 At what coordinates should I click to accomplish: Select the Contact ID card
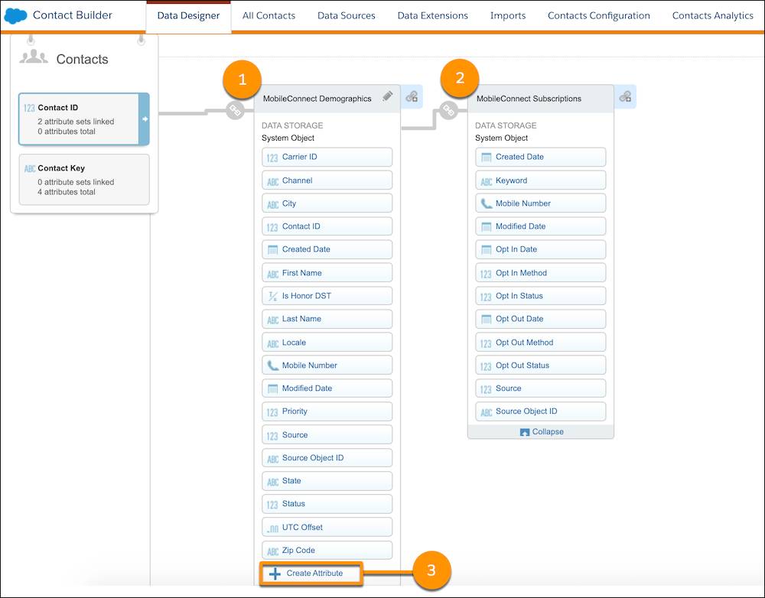click(x=83, y=119)
